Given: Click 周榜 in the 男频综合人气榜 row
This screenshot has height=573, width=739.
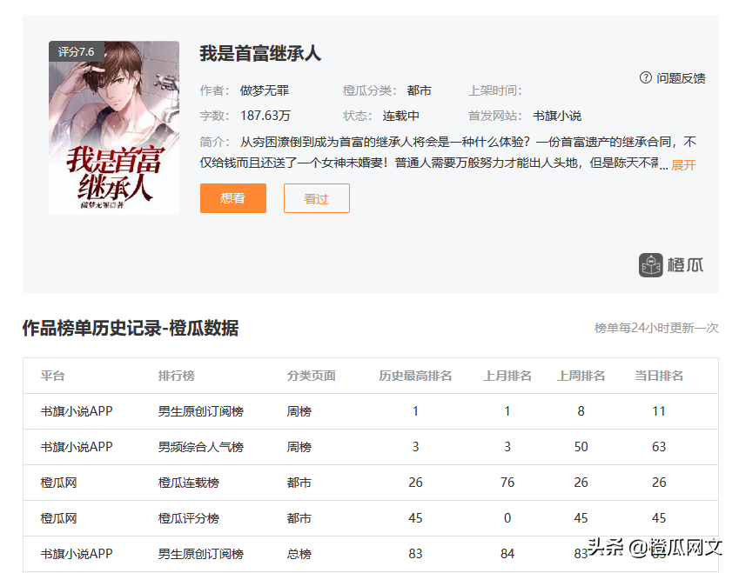Looking at the screenshot, I should 299,447.
